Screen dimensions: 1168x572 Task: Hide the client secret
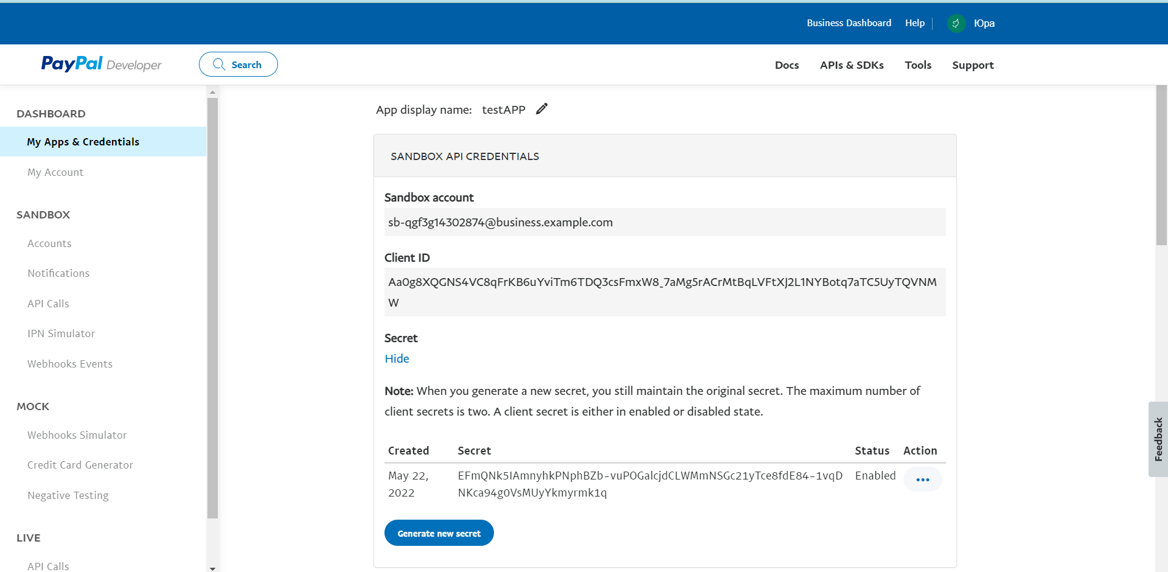coord(397,359)
